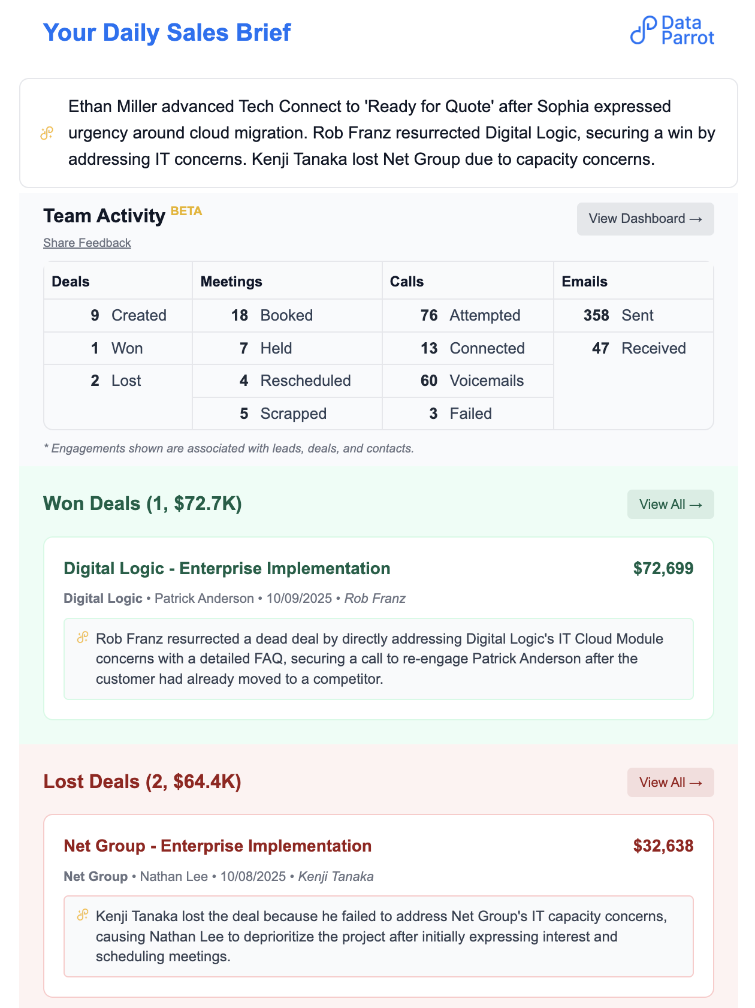
Task: Select the Emails column header
Action: tap(584, 280)
